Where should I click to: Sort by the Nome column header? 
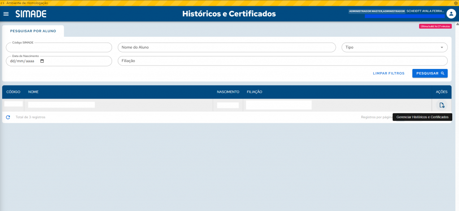pos(34,92)
